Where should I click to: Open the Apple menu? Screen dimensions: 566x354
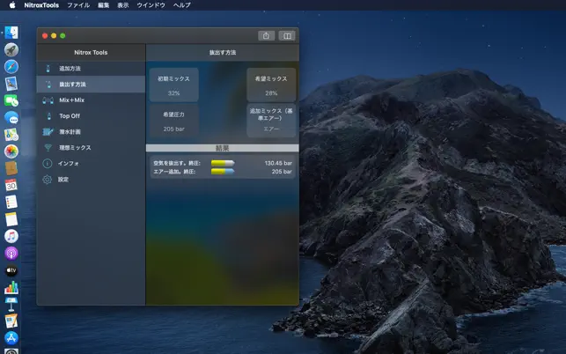coord(12,5)
